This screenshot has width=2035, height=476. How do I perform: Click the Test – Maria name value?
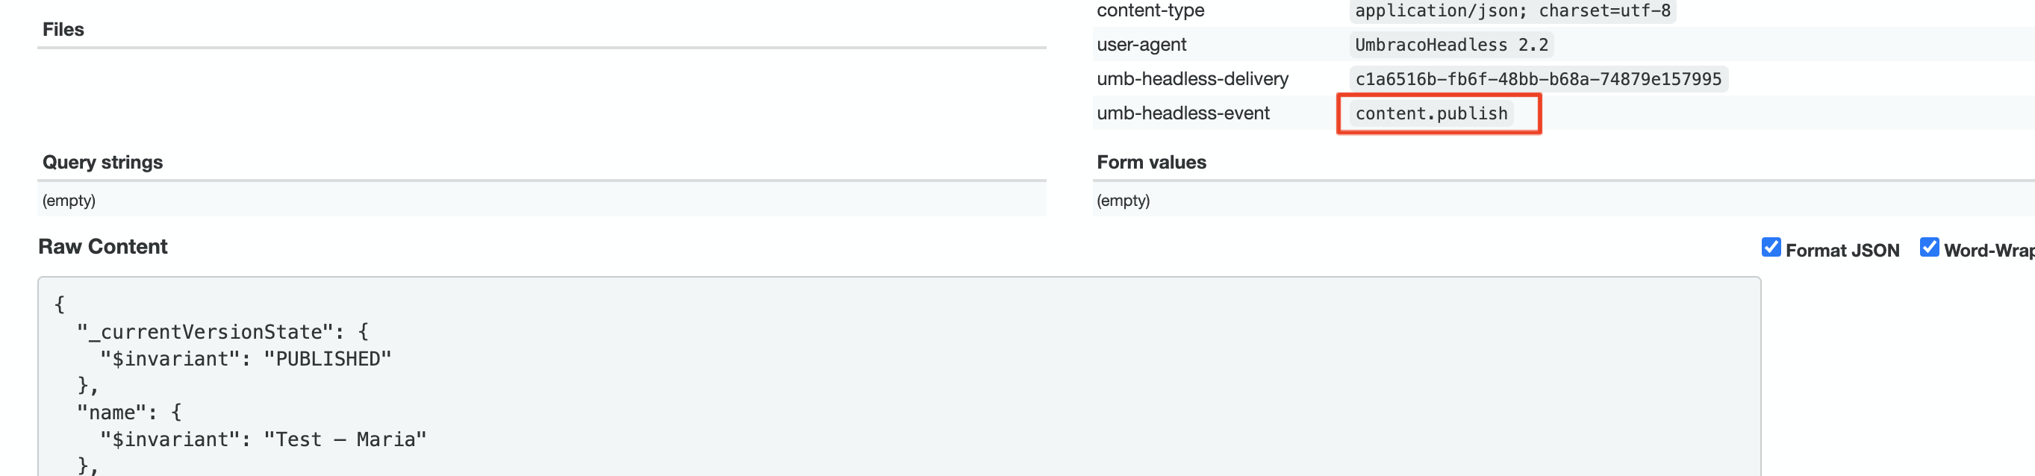(x=346, y=439)
